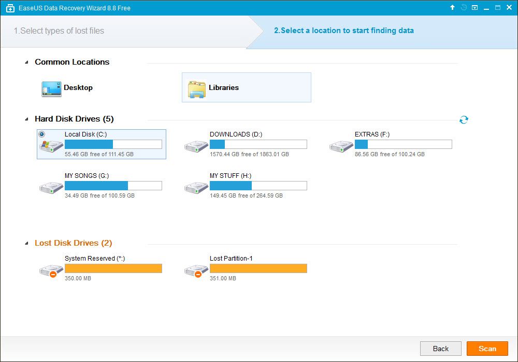Click the "Local Disk (C:)" drive name
Screen dimensions: 518x362
tap(86, 134)
